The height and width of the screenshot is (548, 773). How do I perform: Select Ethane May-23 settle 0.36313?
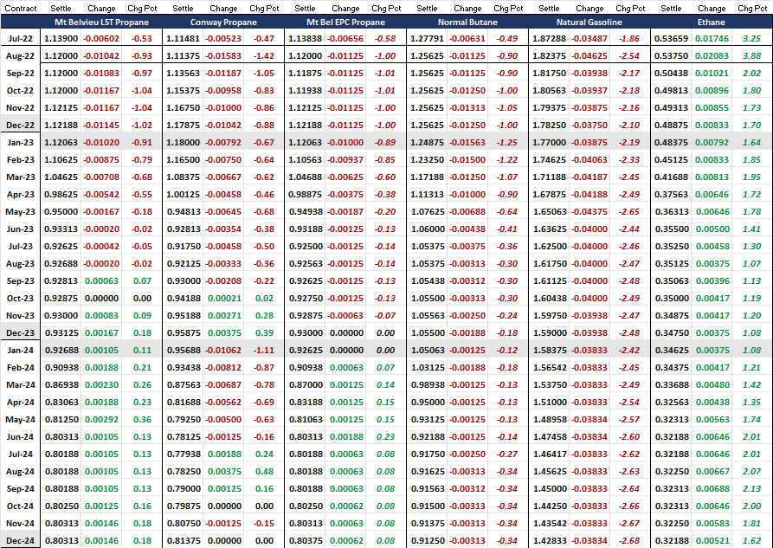click(x=671, y=211)
